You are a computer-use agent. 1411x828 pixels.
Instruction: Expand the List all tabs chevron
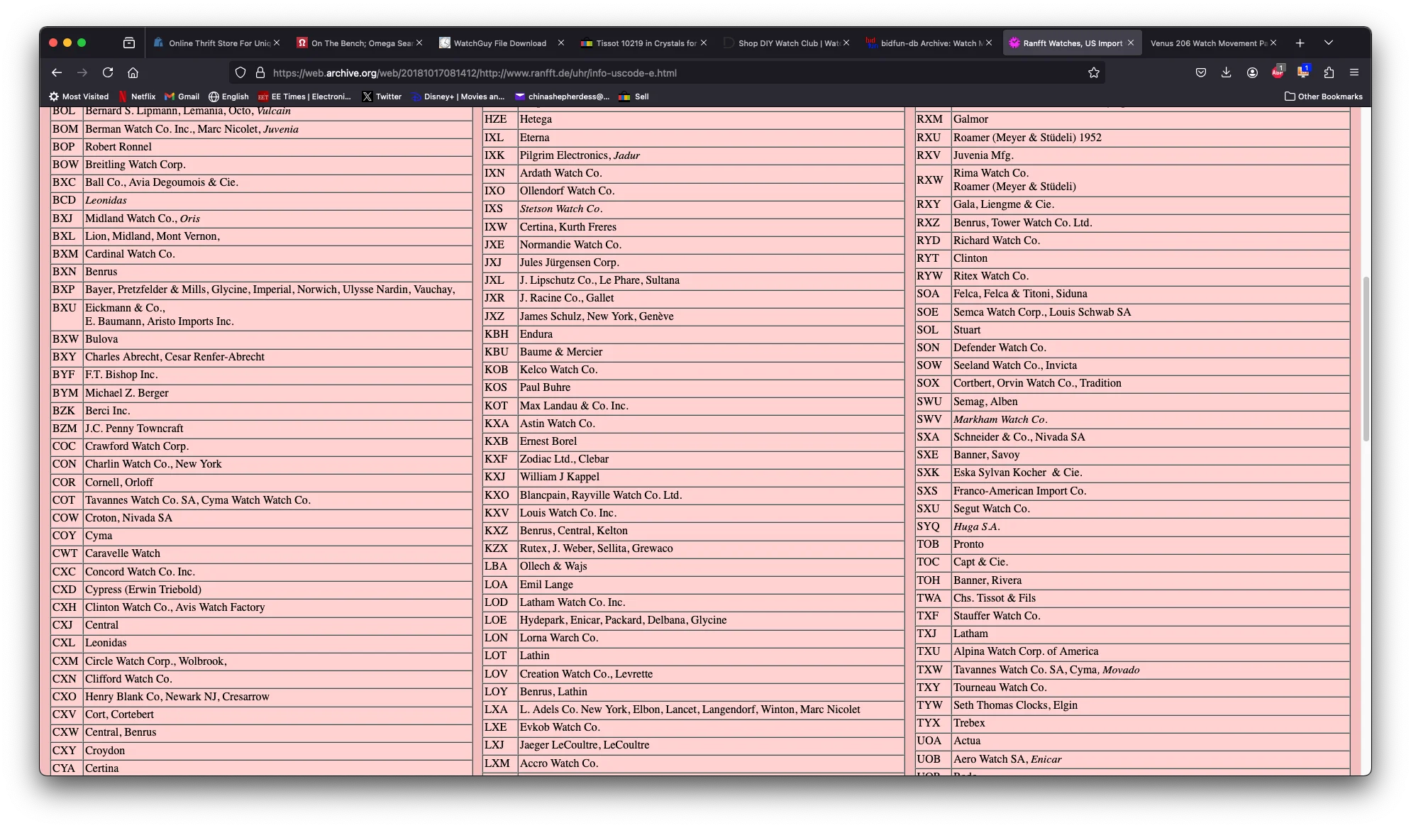(1328, 43)
